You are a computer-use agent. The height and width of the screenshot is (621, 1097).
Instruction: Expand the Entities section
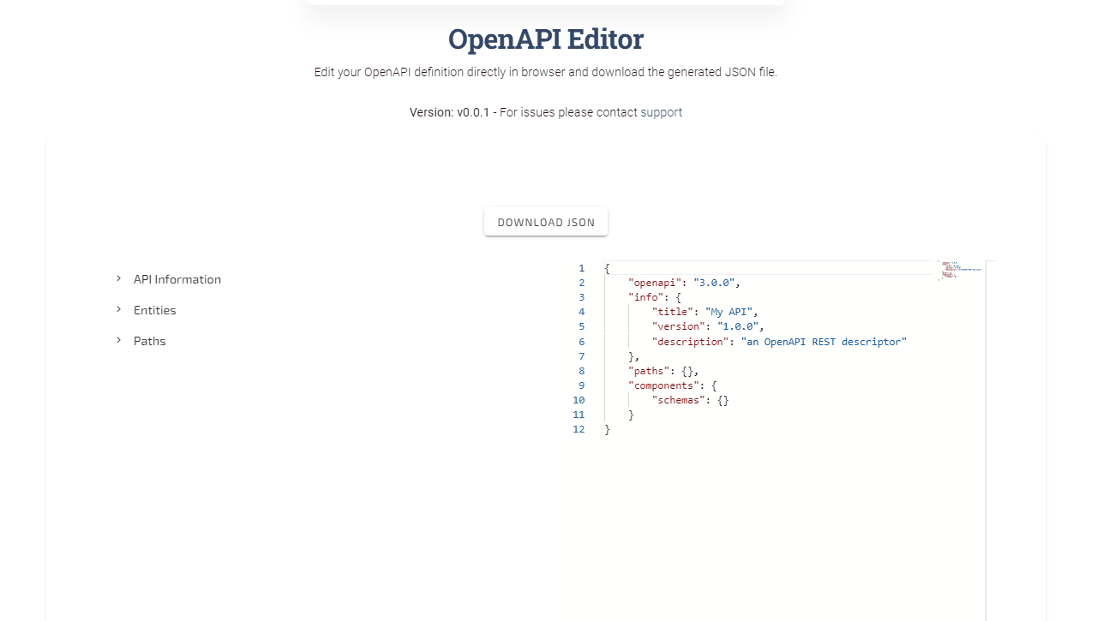tap(154, 310)
